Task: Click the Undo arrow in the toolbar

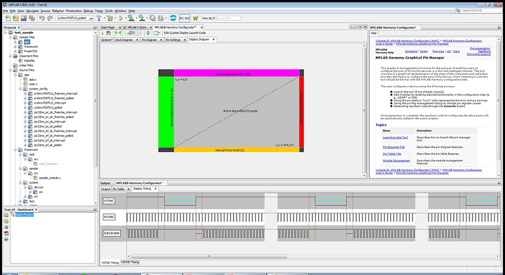Action: click(x=42, y=18)
